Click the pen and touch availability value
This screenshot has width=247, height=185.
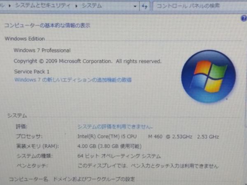(x=148, y=166)
